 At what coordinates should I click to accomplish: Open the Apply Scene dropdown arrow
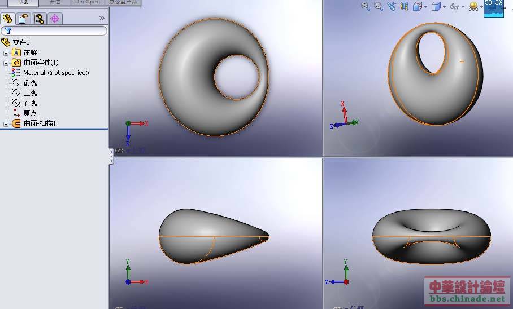(x=481, y=7)
